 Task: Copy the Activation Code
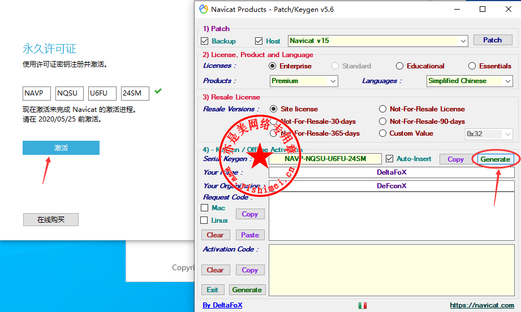click(x=250, y=270)
